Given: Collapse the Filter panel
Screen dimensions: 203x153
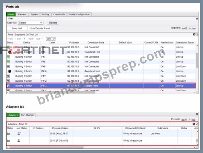Looking at the screenshot, I should tap(197, 19).
